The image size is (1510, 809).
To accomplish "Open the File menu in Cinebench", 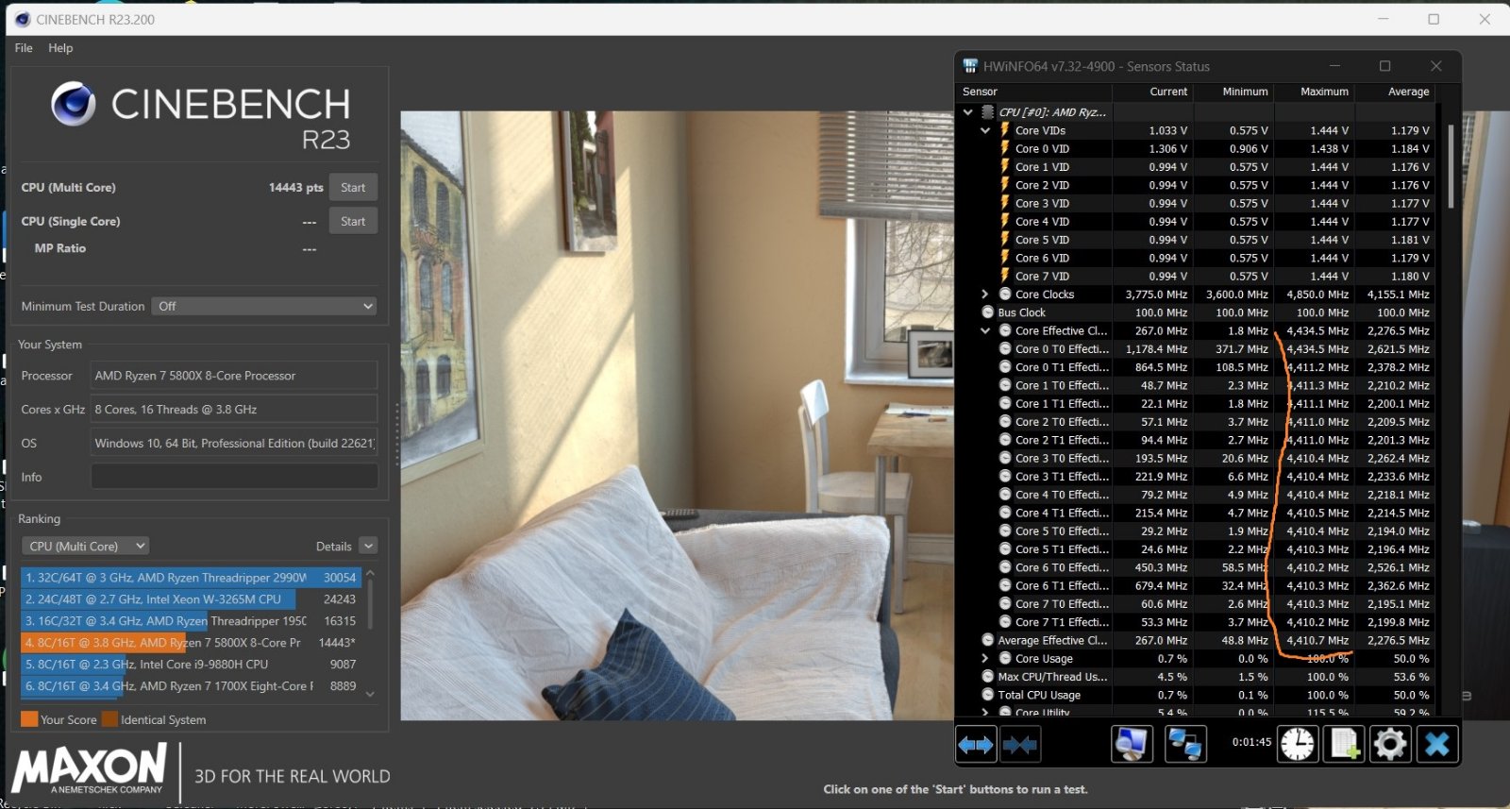I will point(24,48).
